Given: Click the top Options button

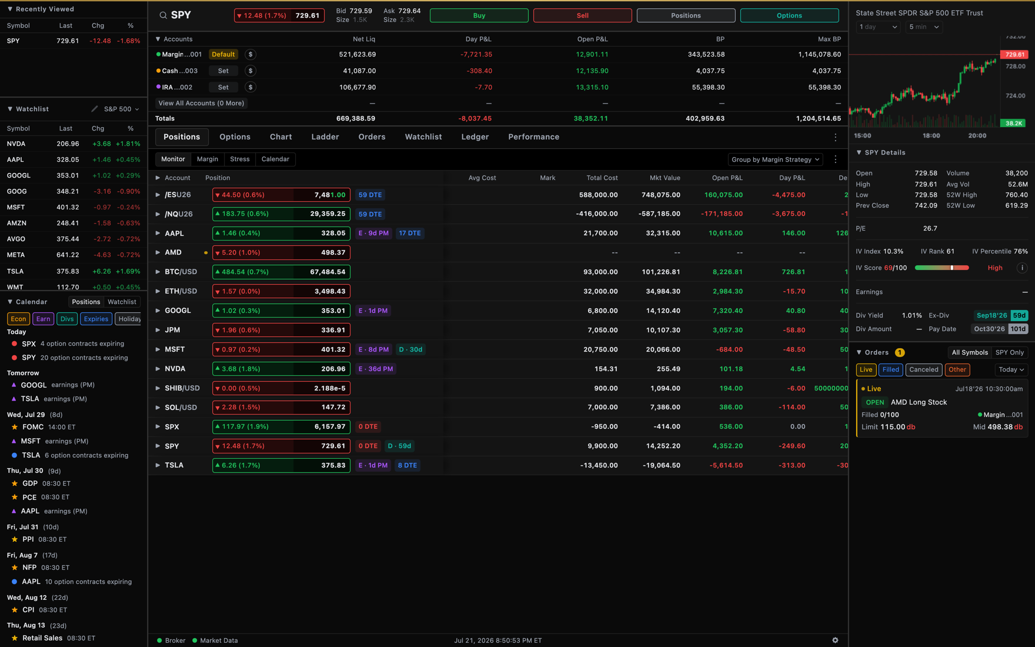Looking at the screenshot, I should 789,15.
